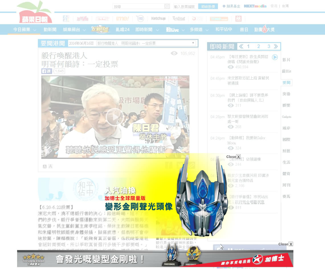The width and height of the screenshot is (325, 269).
Task: Select page 2 of 即時新聞
Action: pyautogui.click(x=258, y=46)
